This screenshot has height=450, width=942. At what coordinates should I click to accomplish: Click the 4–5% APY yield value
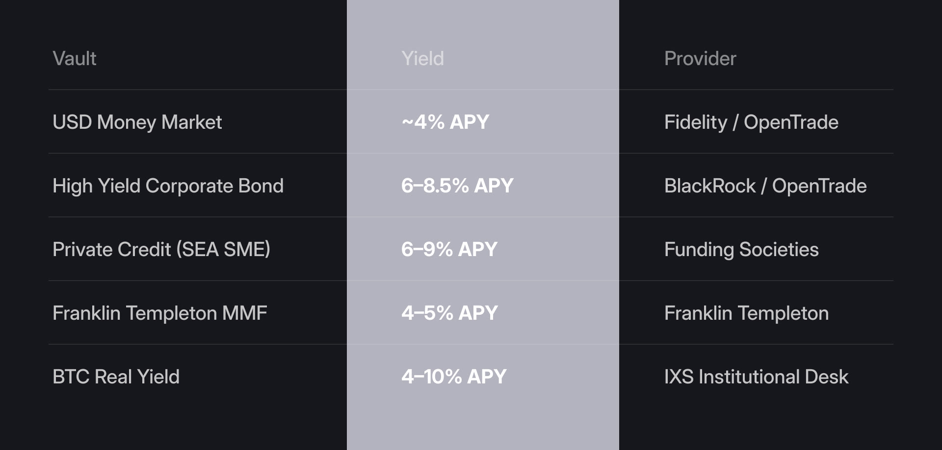tap(449, 313)
